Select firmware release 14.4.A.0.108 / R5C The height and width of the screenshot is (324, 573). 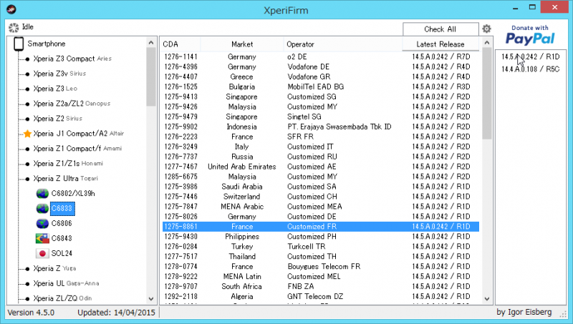tap(530, 69)
